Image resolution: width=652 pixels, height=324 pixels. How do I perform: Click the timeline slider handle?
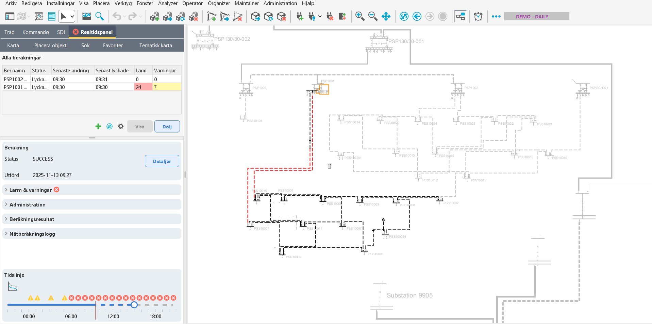134,305
